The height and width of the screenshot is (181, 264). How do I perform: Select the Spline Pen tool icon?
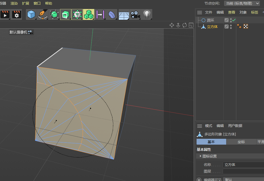(42, 14)
